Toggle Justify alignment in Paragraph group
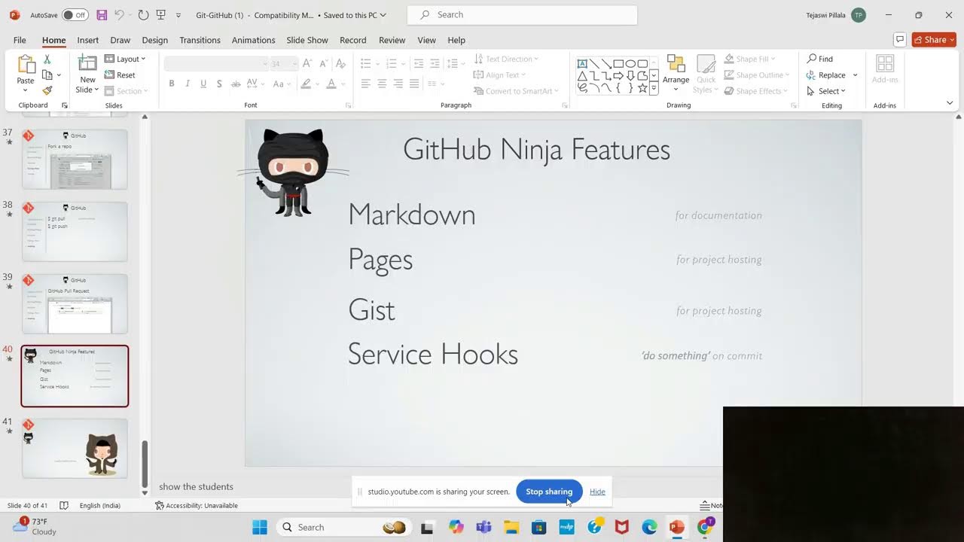 (x=414, y=84)
